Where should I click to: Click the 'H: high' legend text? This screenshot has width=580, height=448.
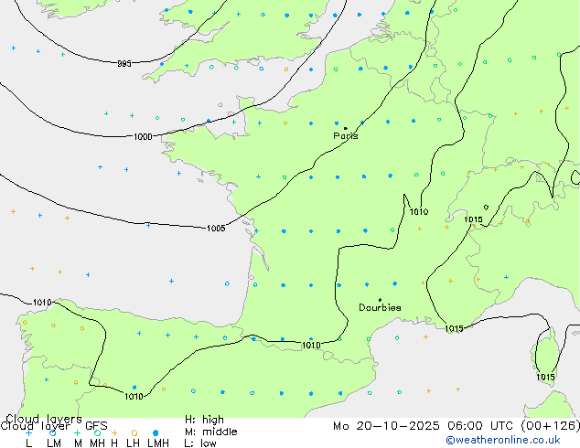click(x=204, y=420)
